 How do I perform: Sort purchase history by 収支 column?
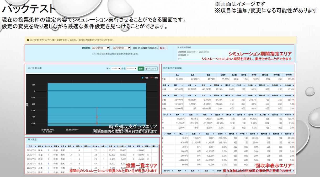pyautogui.click(x=139, y=146)
